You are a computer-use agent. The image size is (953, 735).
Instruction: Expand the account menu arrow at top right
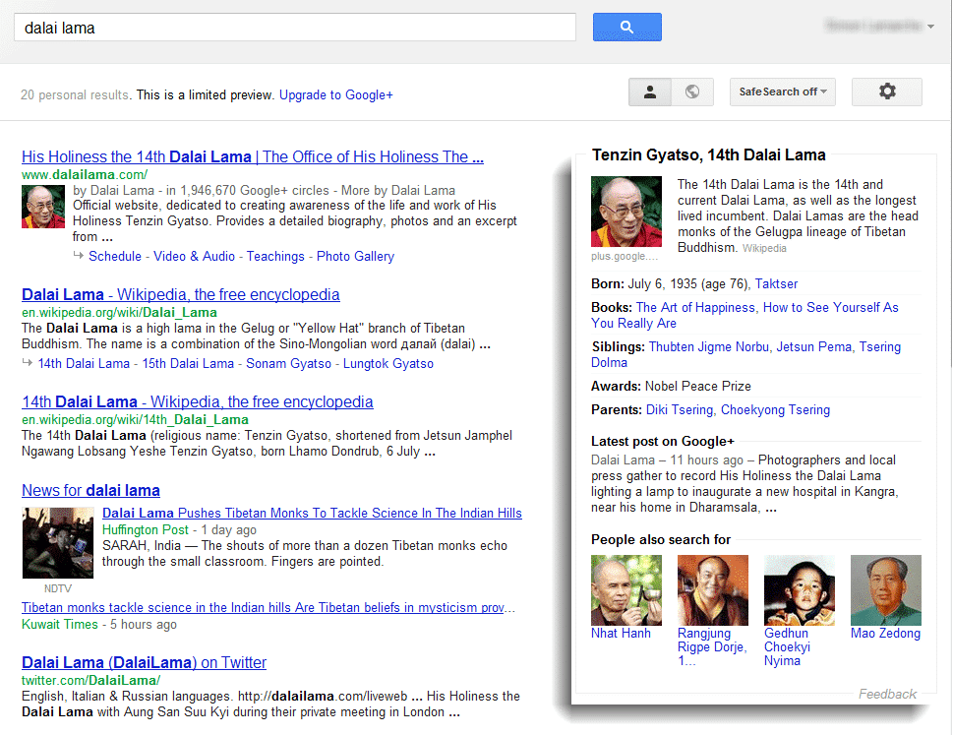pyautogui.click(x=930, y=27)
